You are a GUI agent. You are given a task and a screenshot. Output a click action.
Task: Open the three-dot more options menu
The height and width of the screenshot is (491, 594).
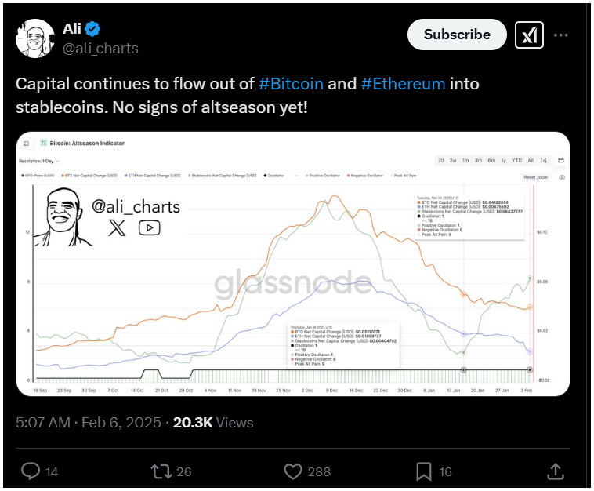(x=560, y=35)
